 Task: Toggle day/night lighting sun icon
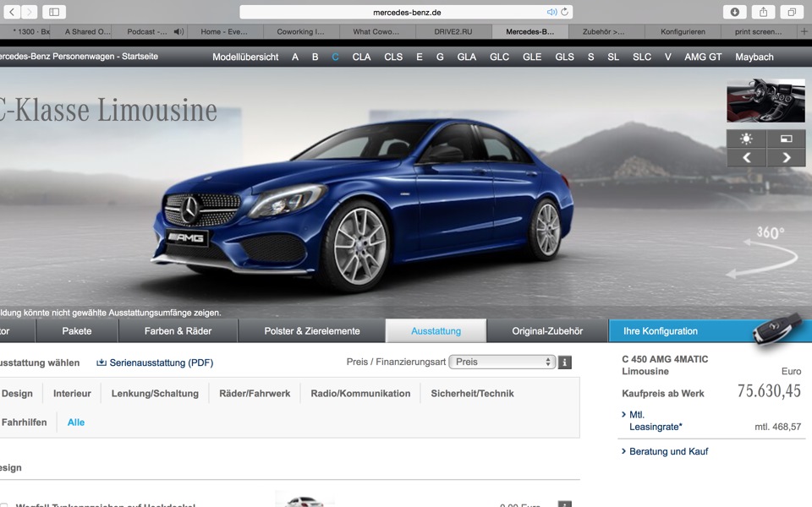tap(746, 139)
